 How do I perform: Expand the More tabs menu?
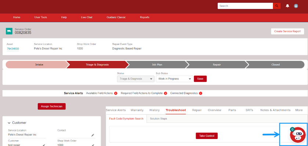click(299, 110)
